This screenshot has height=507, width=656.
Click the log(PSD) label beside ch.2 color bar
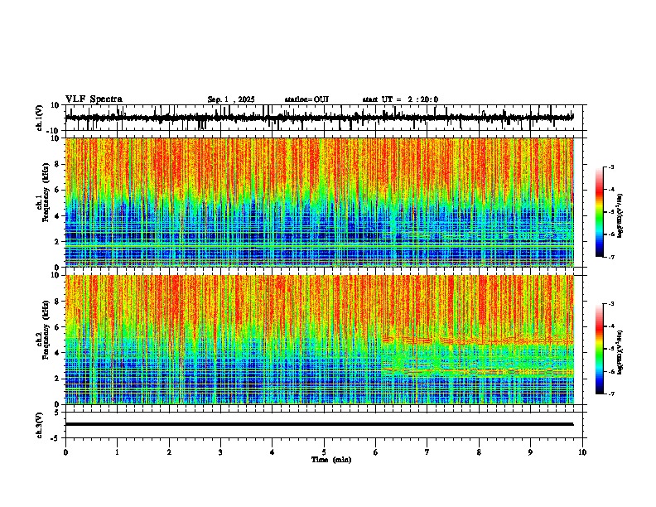(x=620, y=352)
